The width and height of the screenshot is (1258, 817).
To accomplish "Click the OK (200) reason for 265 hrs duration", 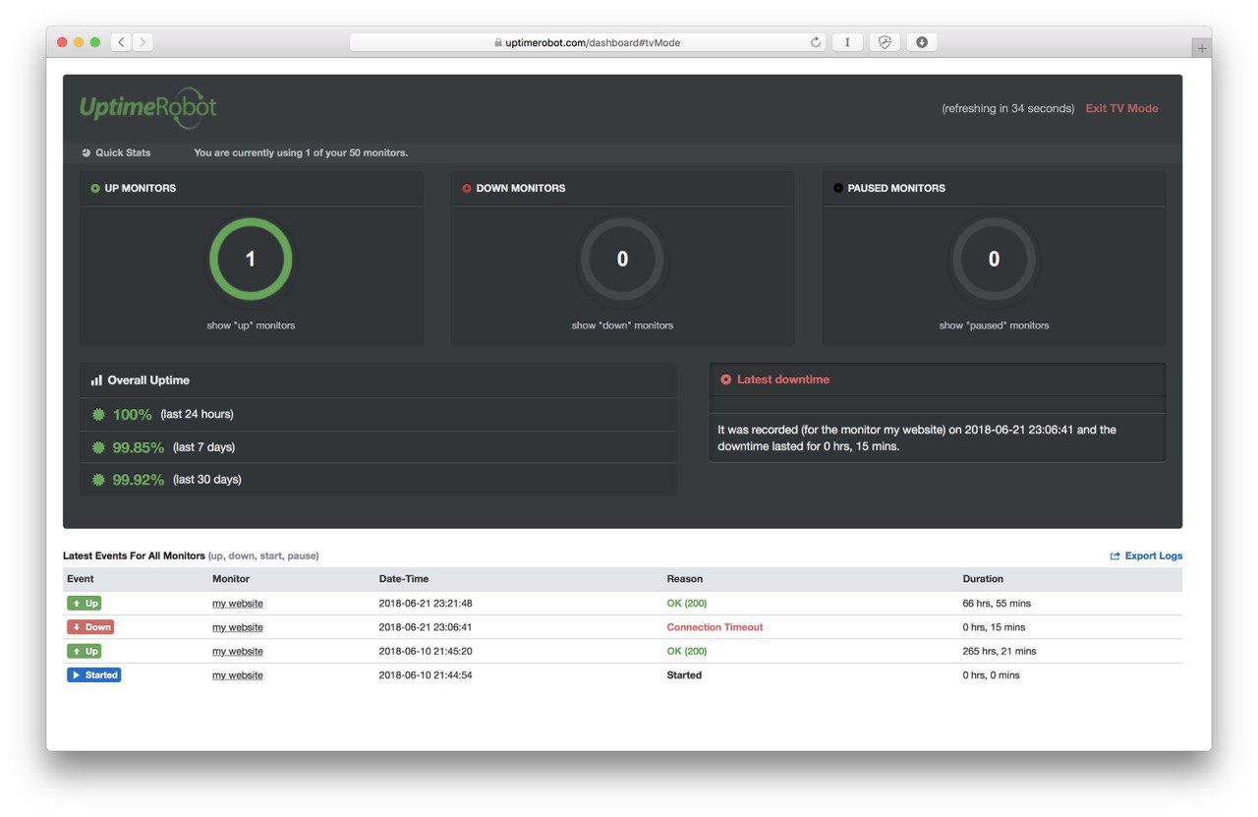I will tap(687, 652).
